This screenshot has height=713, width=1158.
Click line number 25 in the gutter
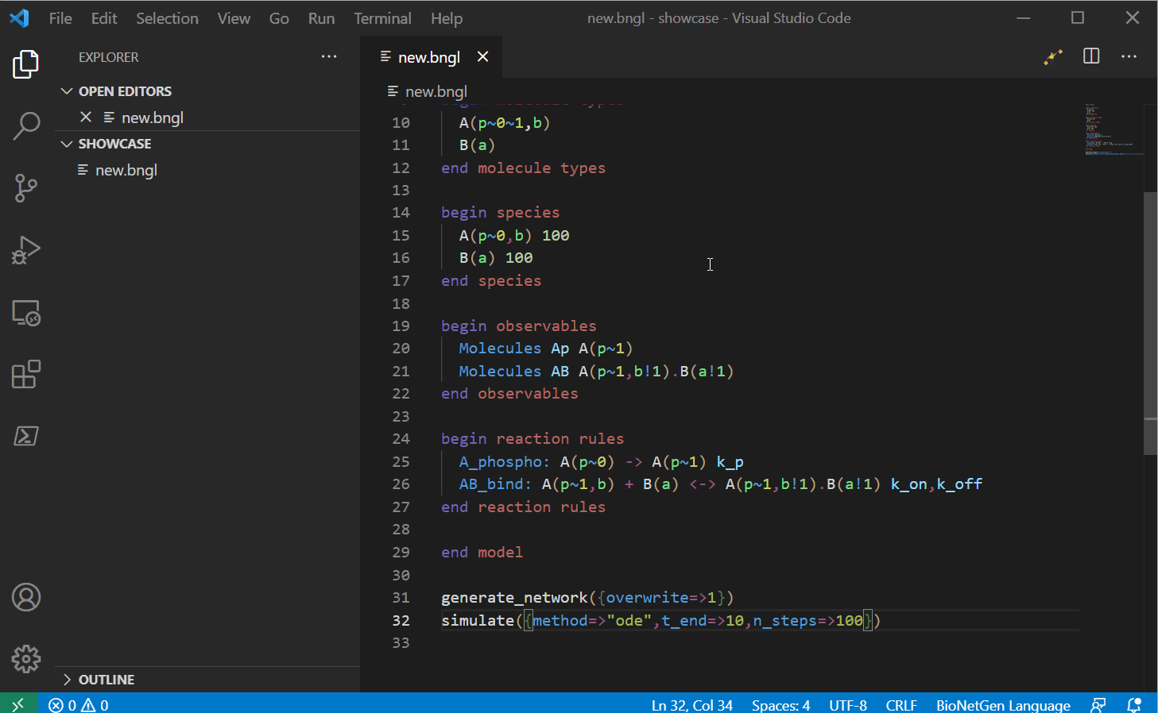pyautogui.click(x=401, y=461)
